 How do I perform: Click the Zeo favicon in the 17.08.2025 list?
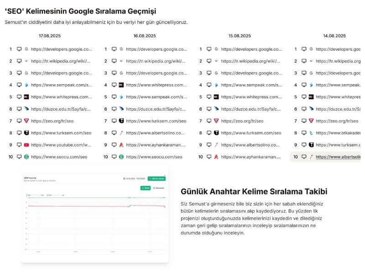pos(26,121)
